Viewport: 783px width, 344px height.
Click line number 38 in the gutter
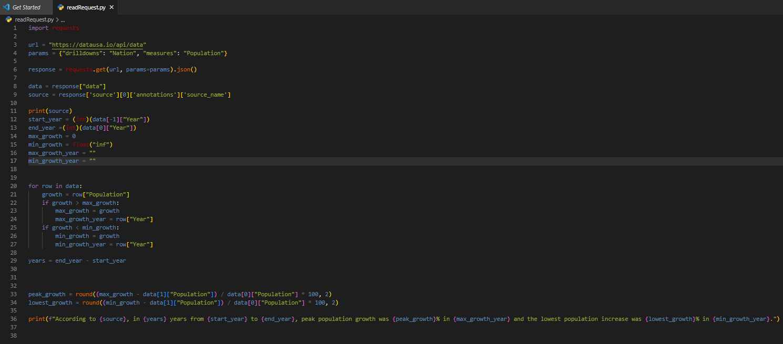click(x=14, y=336)
